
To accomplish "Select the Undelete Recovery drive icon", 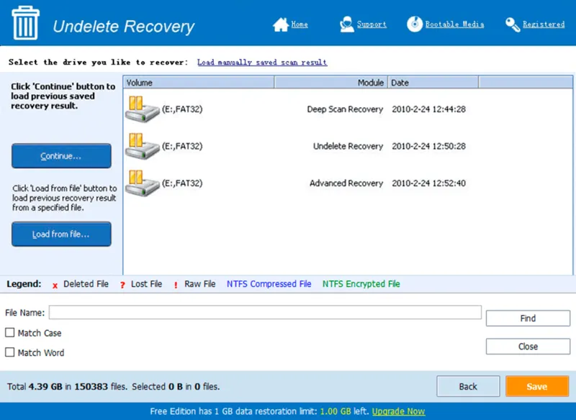I will pyautogui.click(x=142, y=146).
